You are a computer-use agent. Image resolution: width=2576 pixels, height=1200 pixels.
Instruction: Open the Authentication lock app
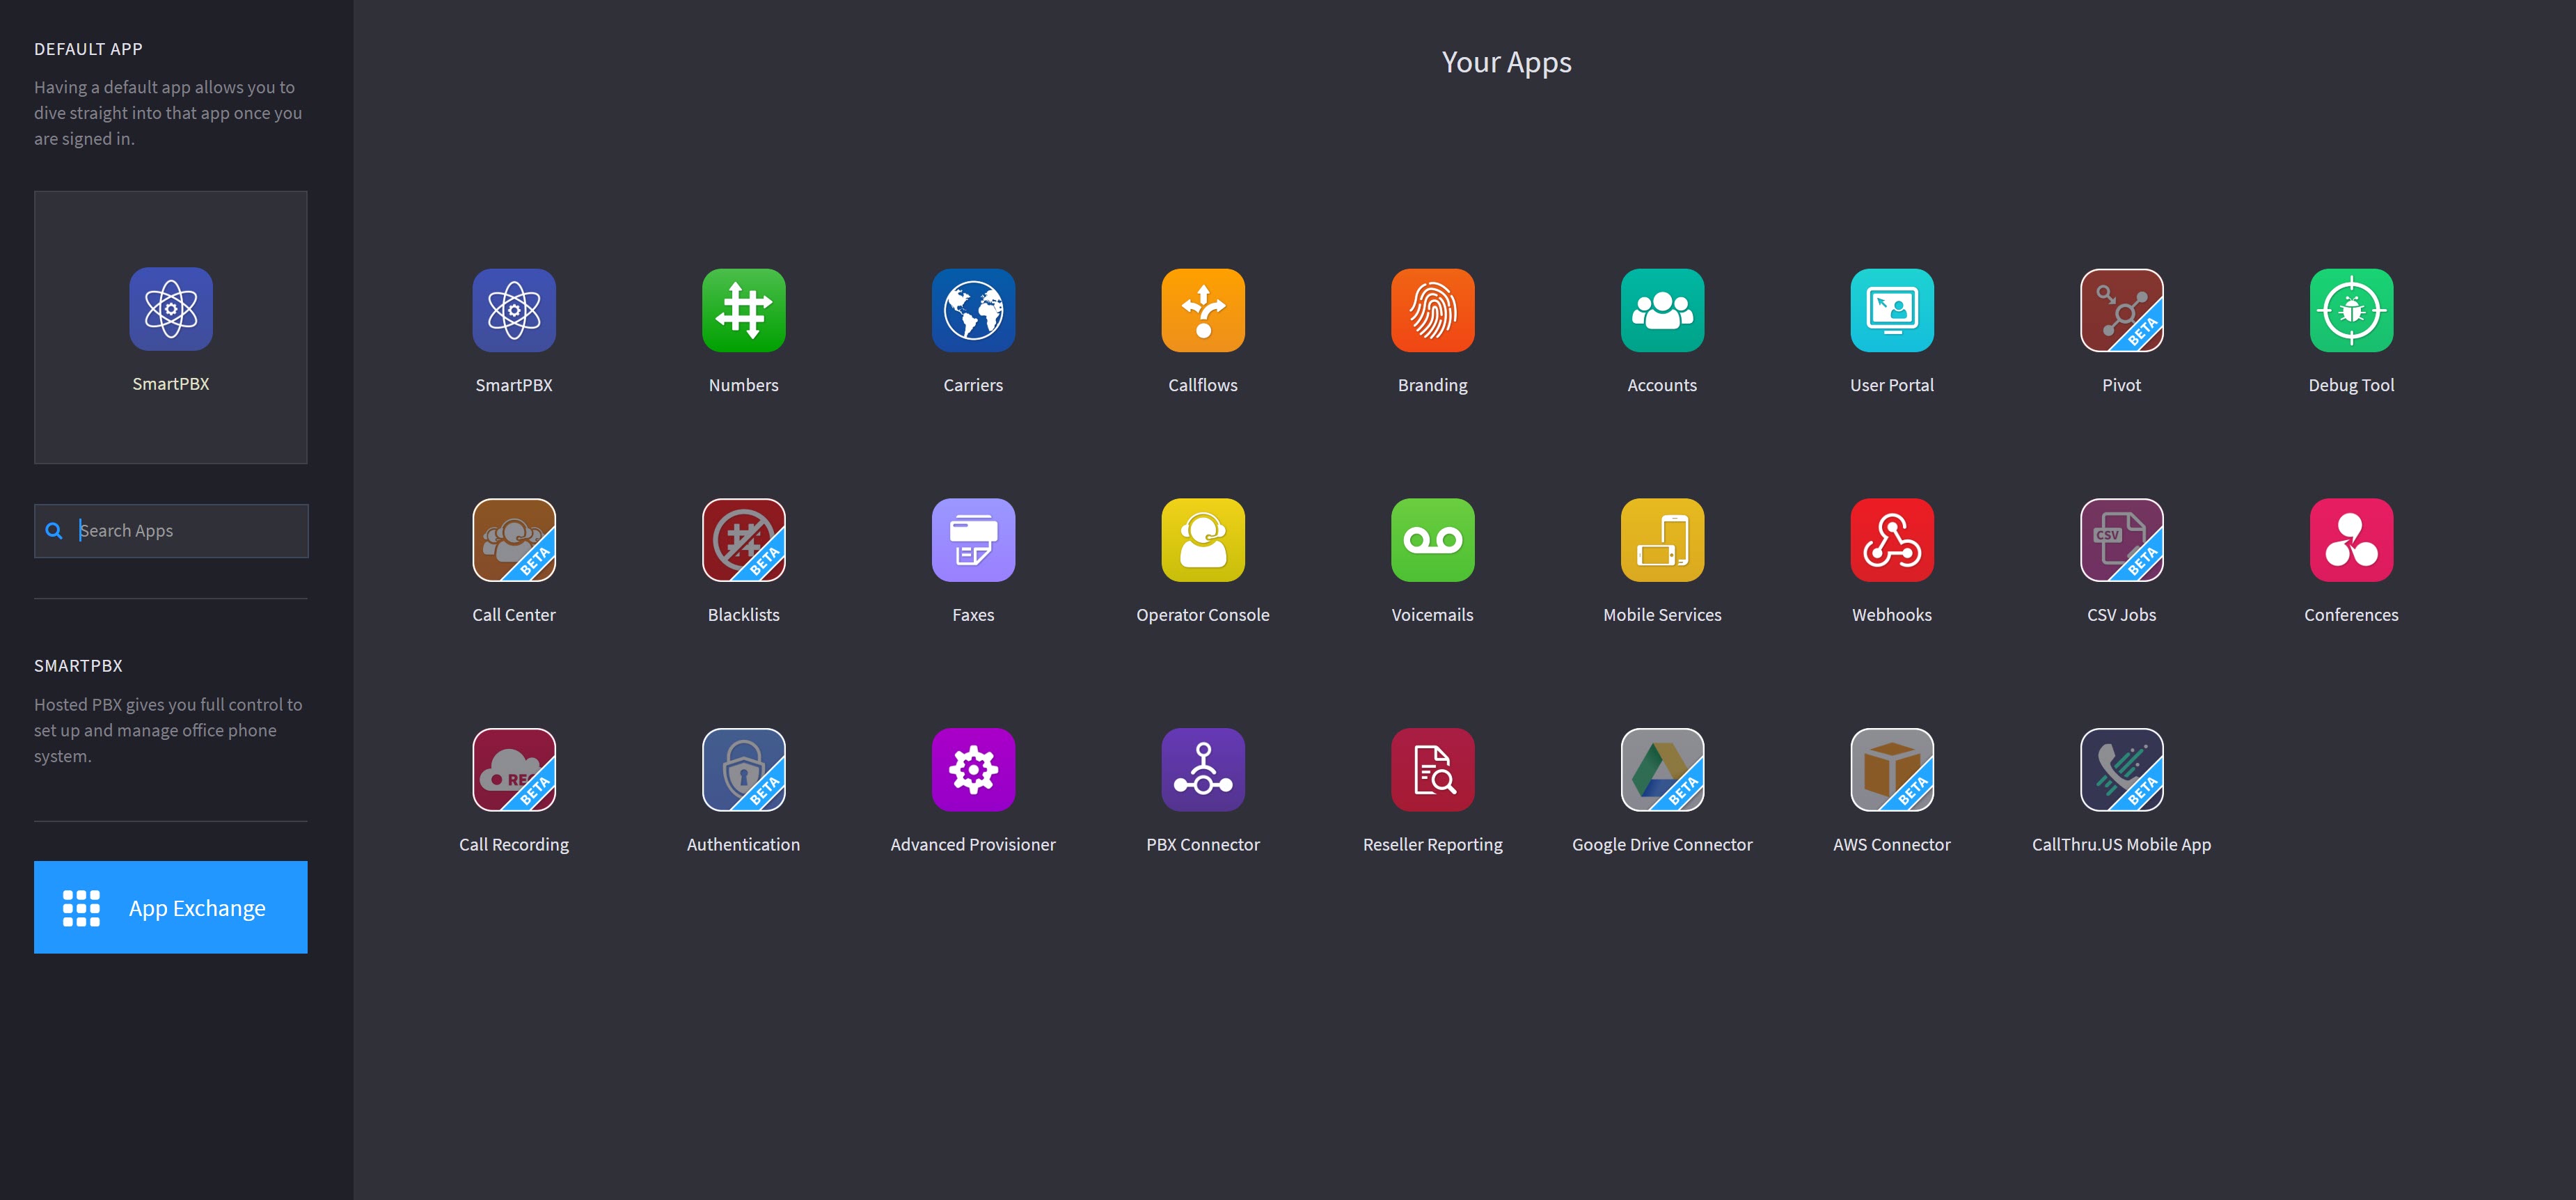pyautogui.click(x=743, y=770)
